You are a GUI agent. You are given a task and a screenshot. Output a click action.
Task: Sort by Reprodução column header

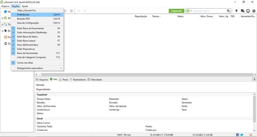tap(141, 16)
